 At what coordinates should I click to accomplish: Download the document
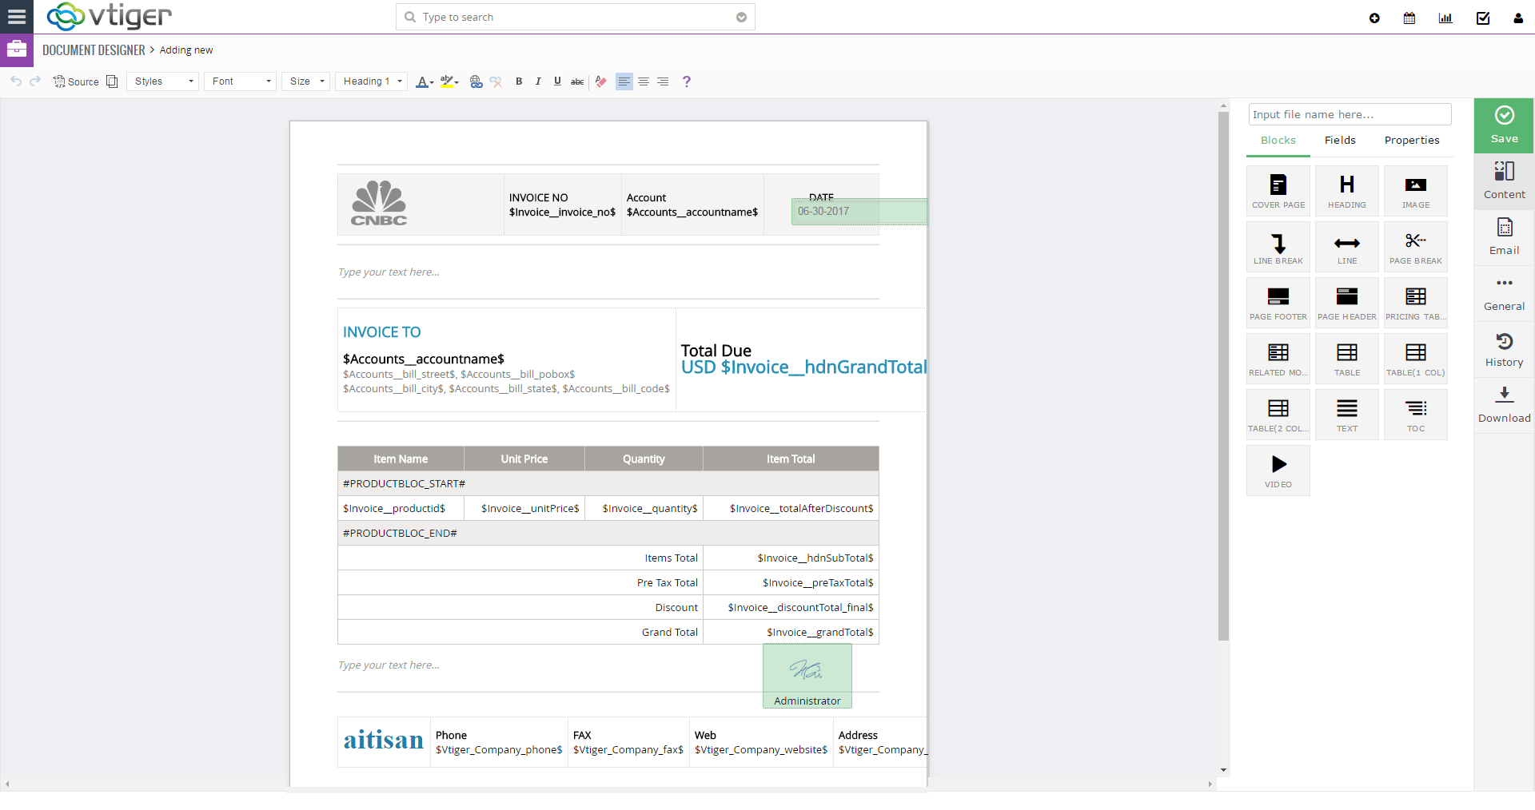tap(1503, 405)
